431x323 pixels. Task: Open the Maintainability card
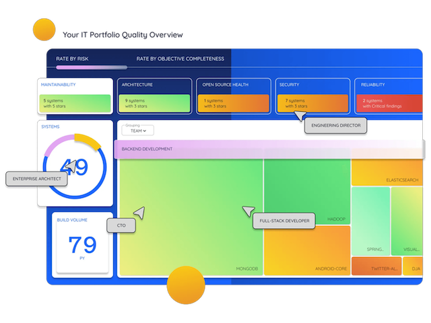tap(75, 96)
